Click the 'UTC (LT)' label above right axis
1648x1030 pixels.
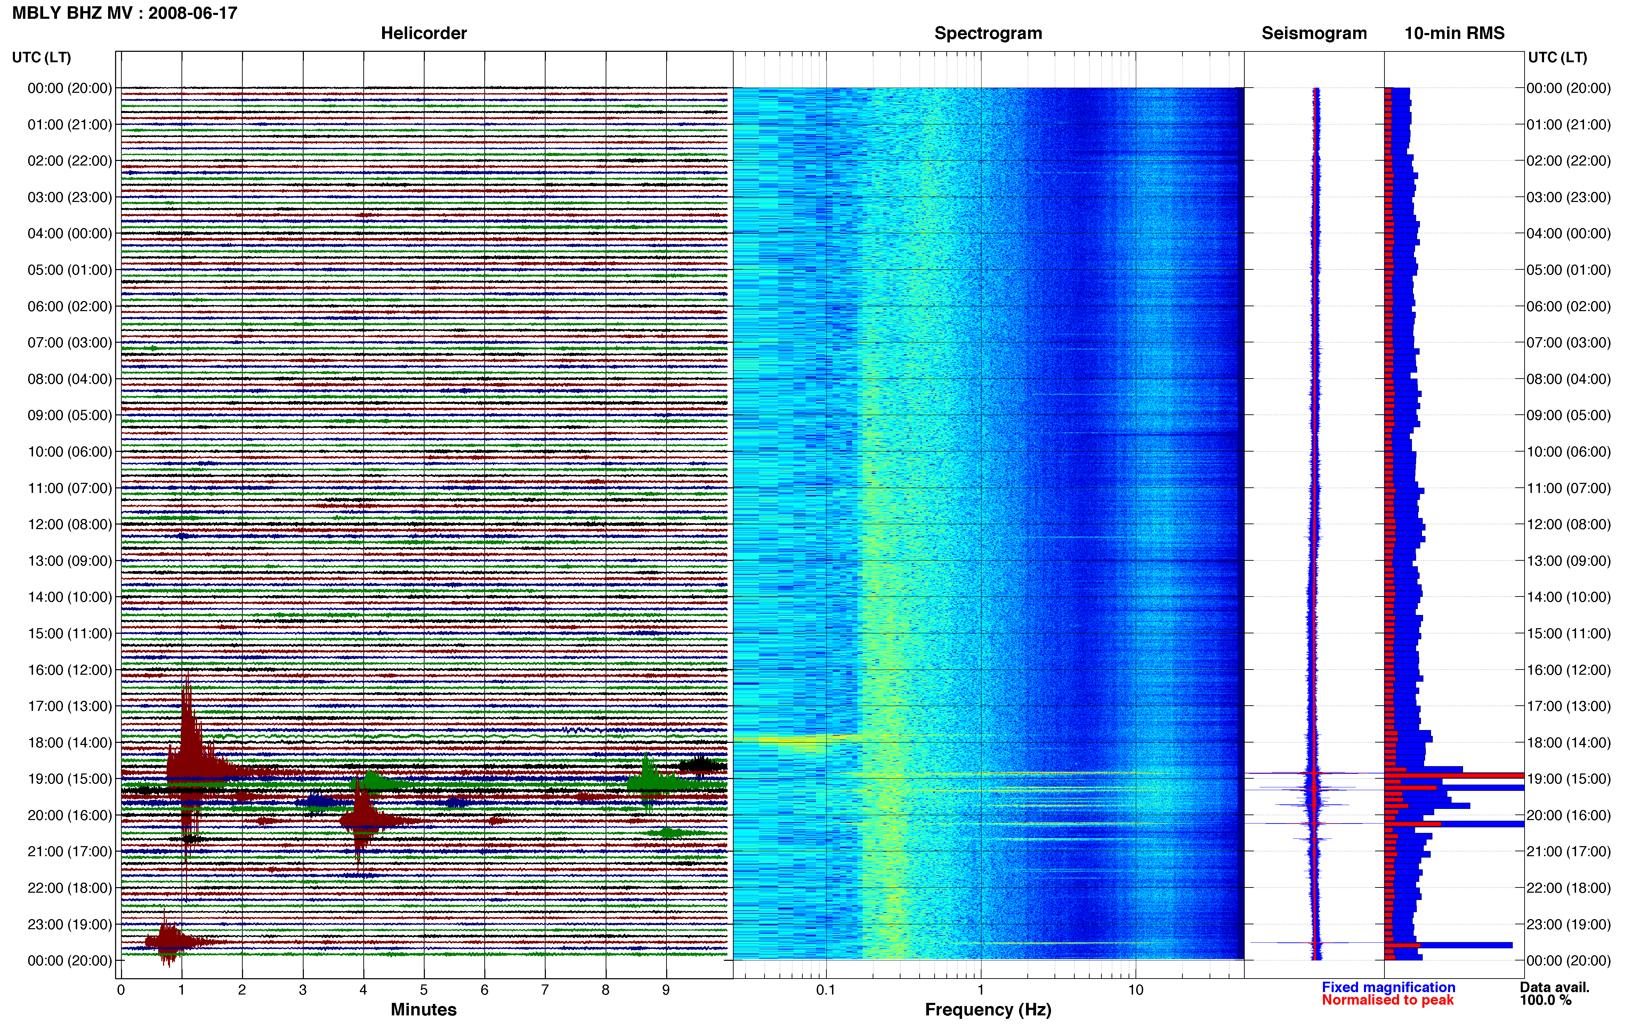coord(1557,57)
